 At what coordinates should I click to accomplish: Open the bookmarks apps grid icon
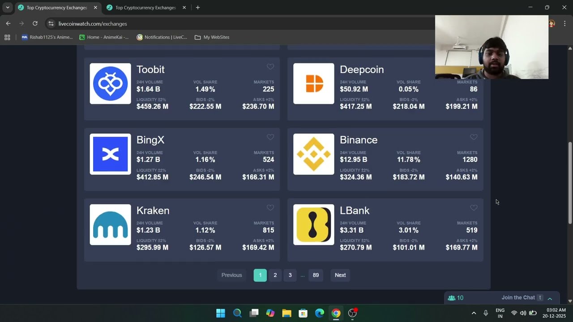(x=7, y=37)
